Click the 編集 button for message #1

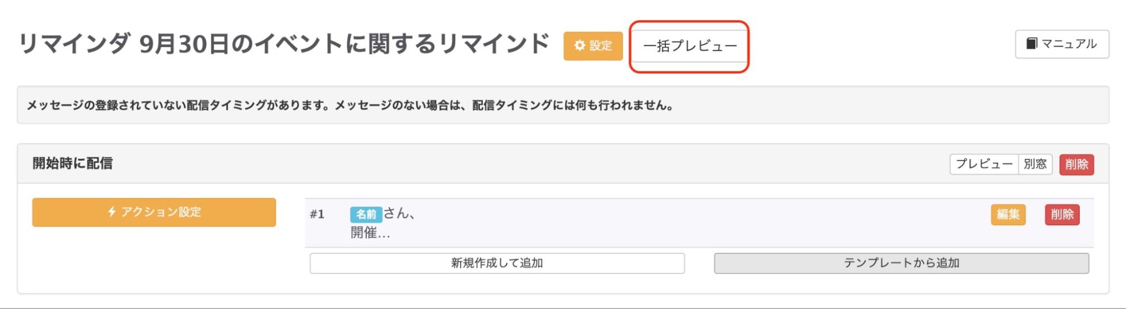point(1008,214)
